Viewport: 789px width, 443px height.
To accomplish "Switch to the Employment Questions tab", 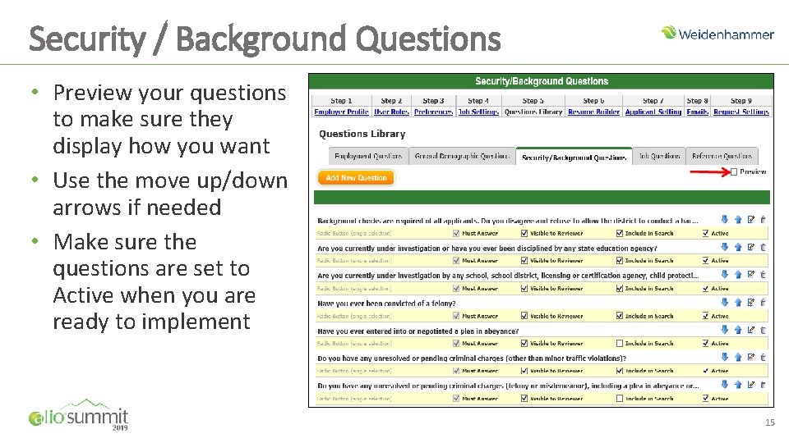I will click(368, 156).
